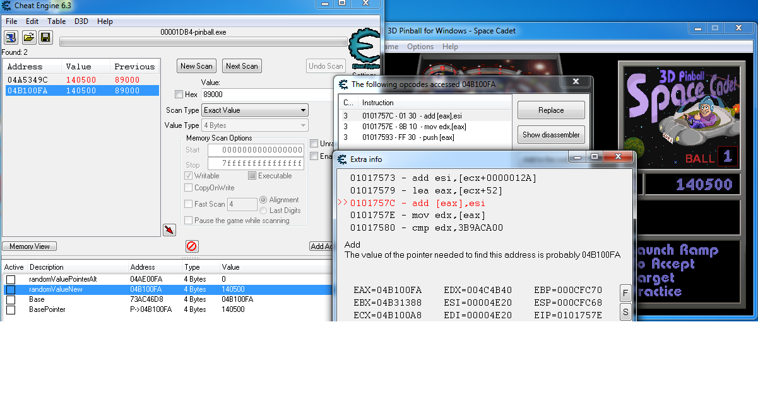Screen dimensions: 758x397
Task: Open Options menu in 3D Pinball
Action: coord(420,47)
